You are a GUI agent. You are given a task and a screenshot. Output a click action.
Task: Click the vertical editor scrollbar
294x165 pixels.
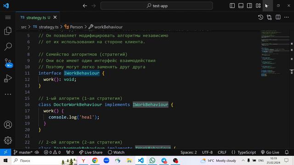pyautogui.click(x=292, y=89)
